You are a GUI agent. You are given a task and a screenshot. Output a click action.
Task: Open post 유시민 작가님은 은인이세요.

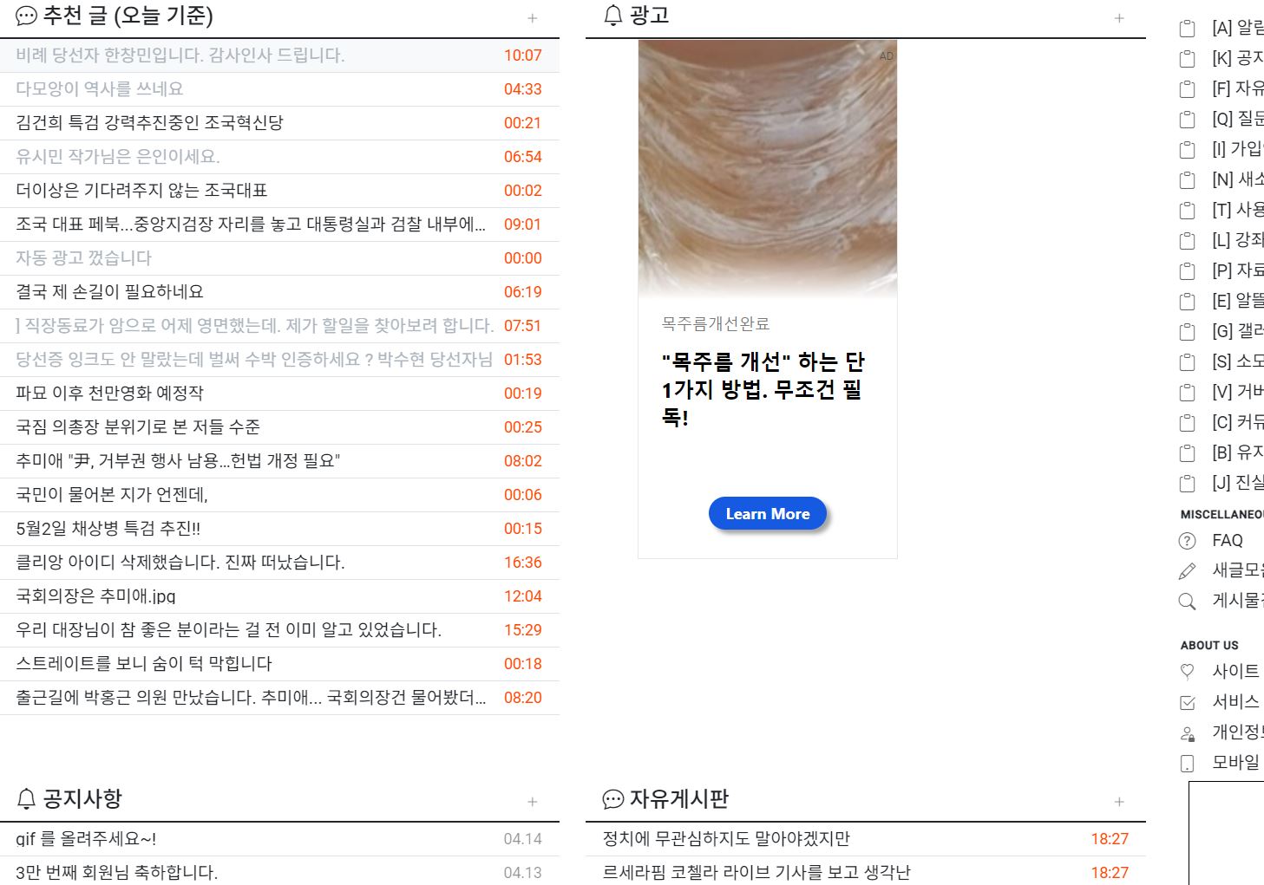pyautogui.click(x=118, y=157)
